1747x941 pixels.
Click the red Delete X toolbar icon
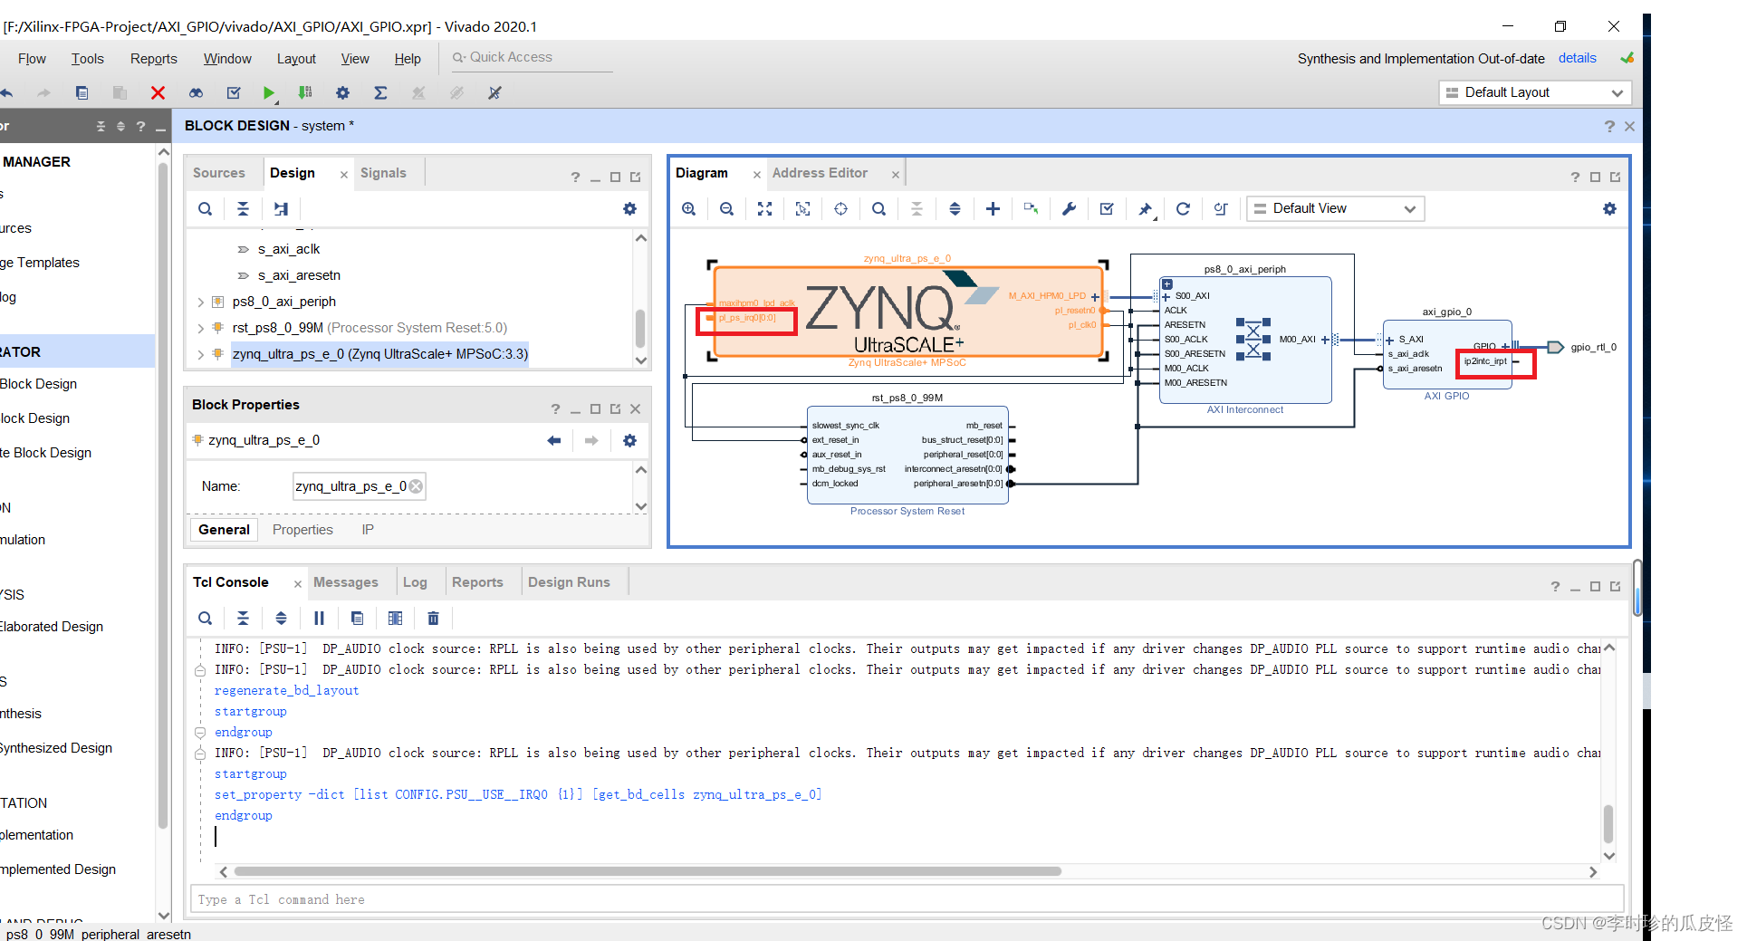[158, 92]
